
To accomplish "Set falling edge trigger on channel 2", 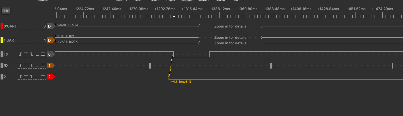I will 32,77.
